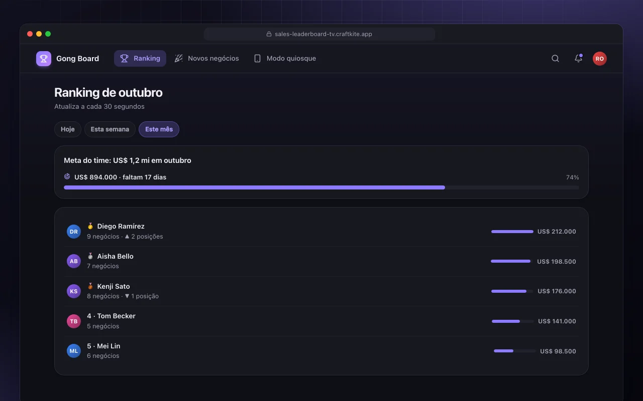The width and height of the screenshot is (643, 401).
Task: Click the confetti icon for Novos negócios
Action: [178, 59]
